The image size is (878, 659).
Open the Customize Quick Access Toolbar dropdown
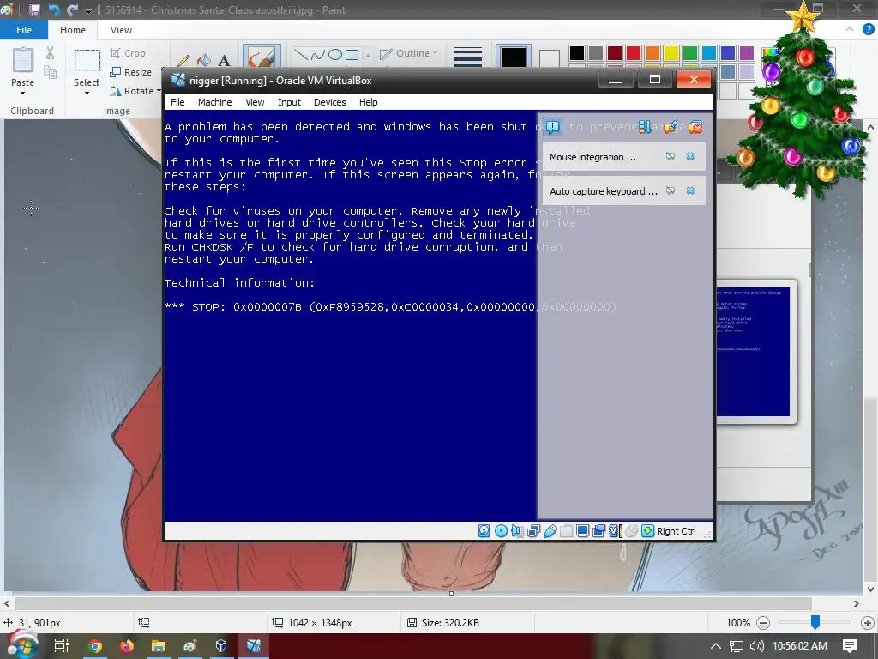tap(88, 10)
